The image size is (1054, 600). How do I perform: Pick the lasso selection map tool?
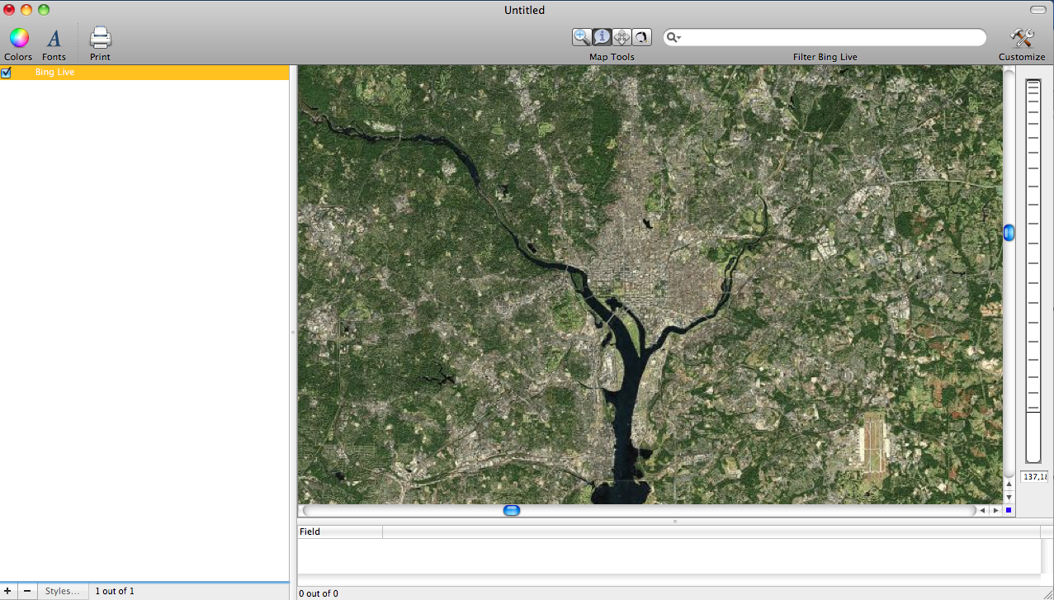click(x=641, y=37)
